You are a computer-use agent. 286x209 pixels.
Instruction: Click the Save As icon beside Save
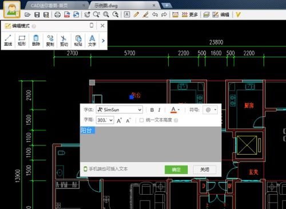coord(46,15)
